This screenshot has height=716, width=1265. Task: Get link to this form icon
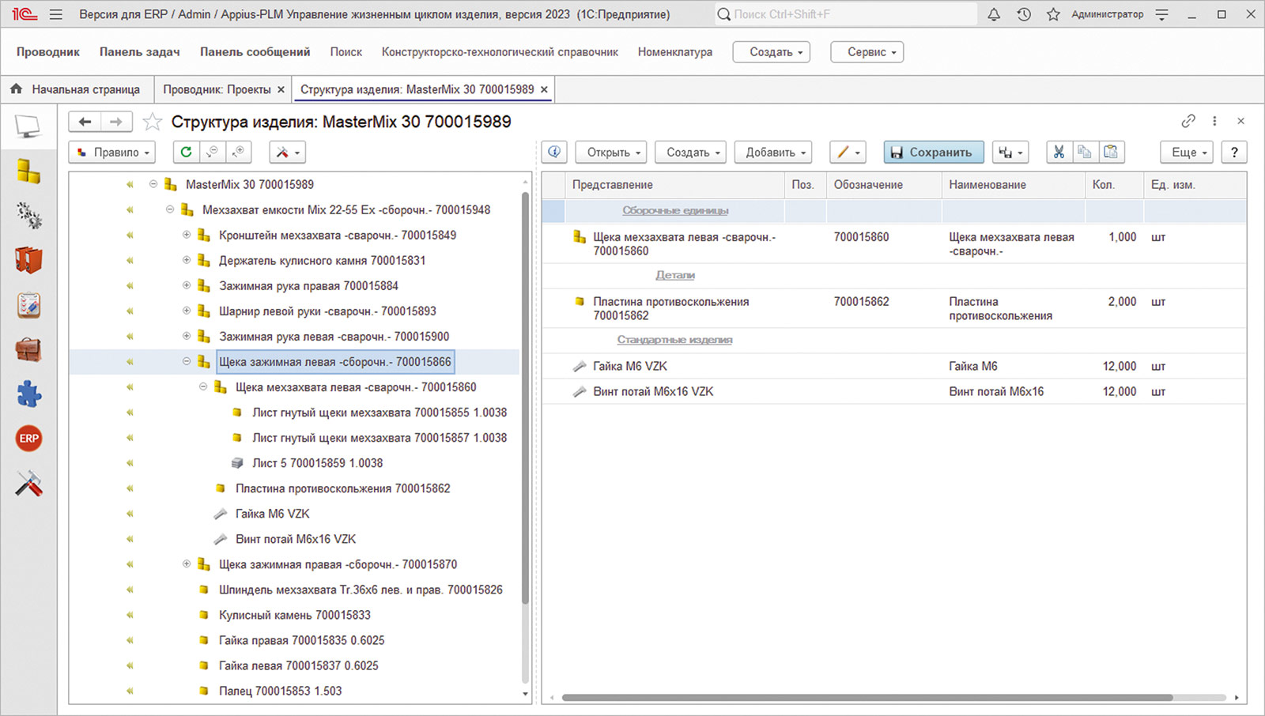pyautogui.click(x=1188, y=121)
